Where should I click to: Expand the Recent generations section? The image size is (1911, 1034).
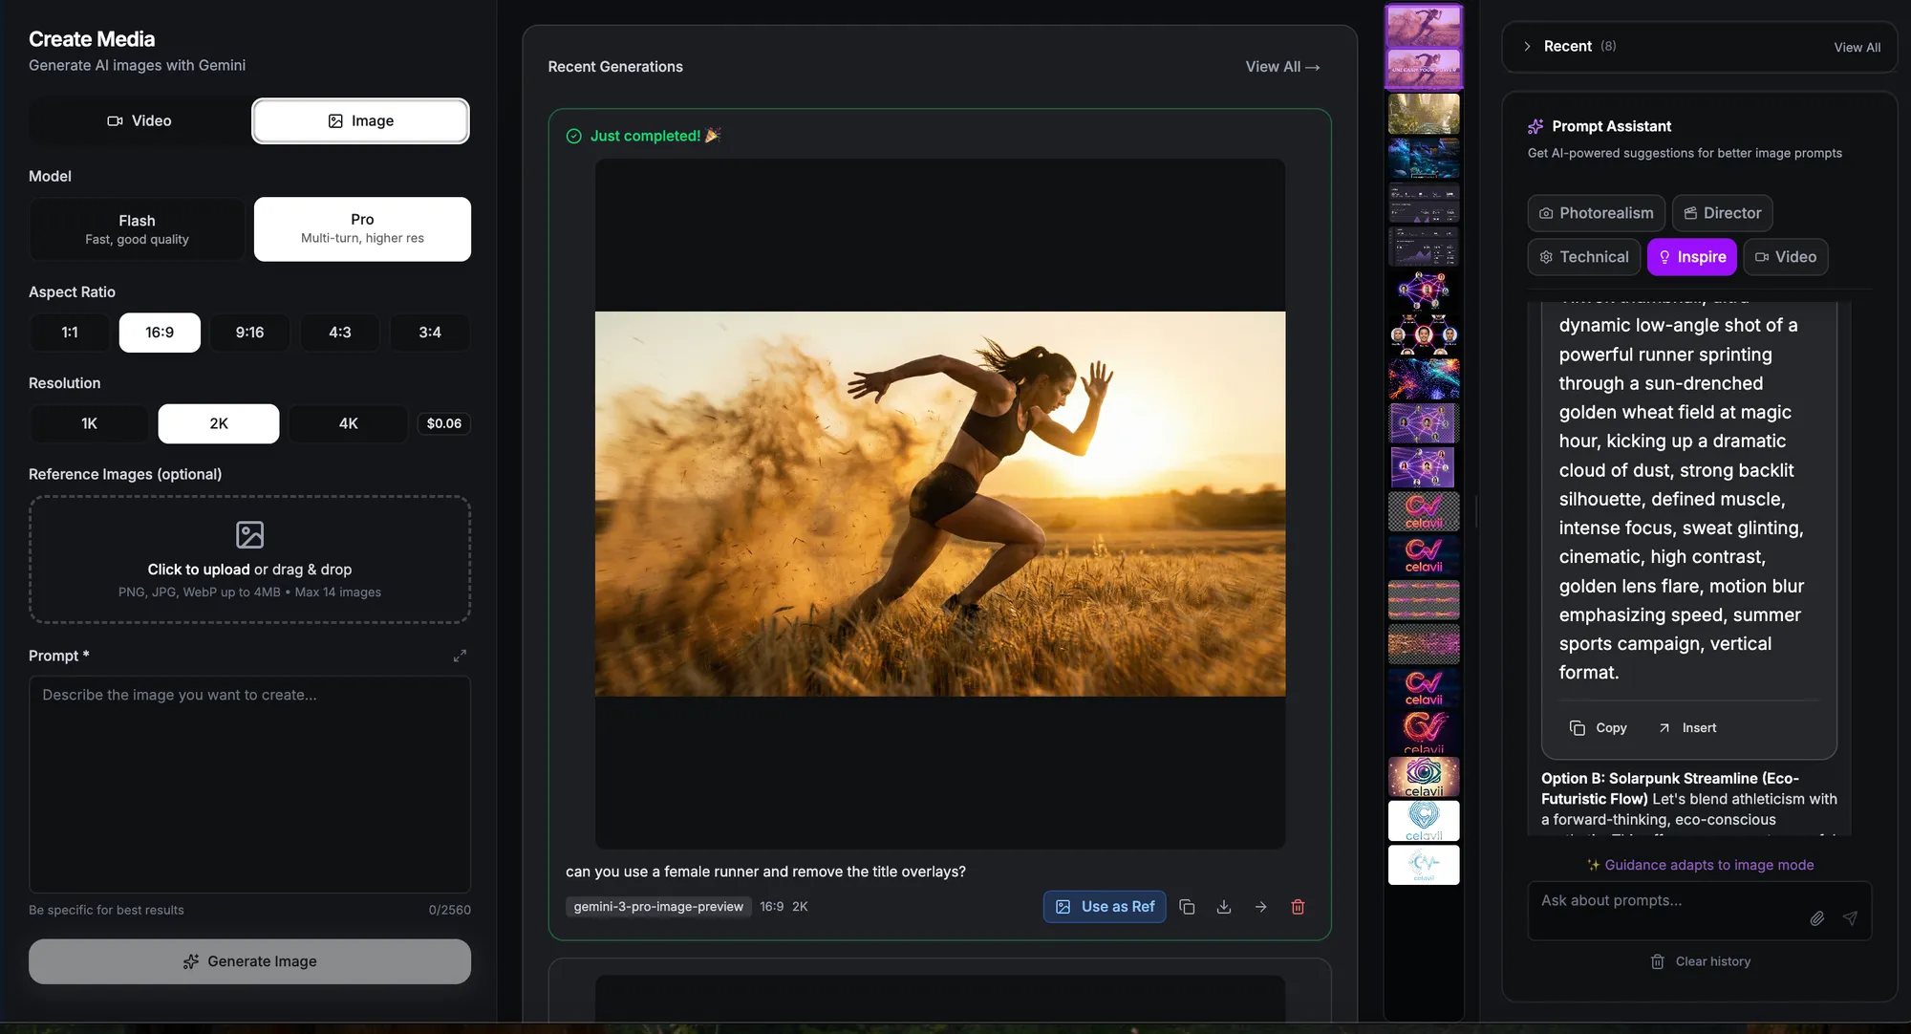[x=1527, y=46]
